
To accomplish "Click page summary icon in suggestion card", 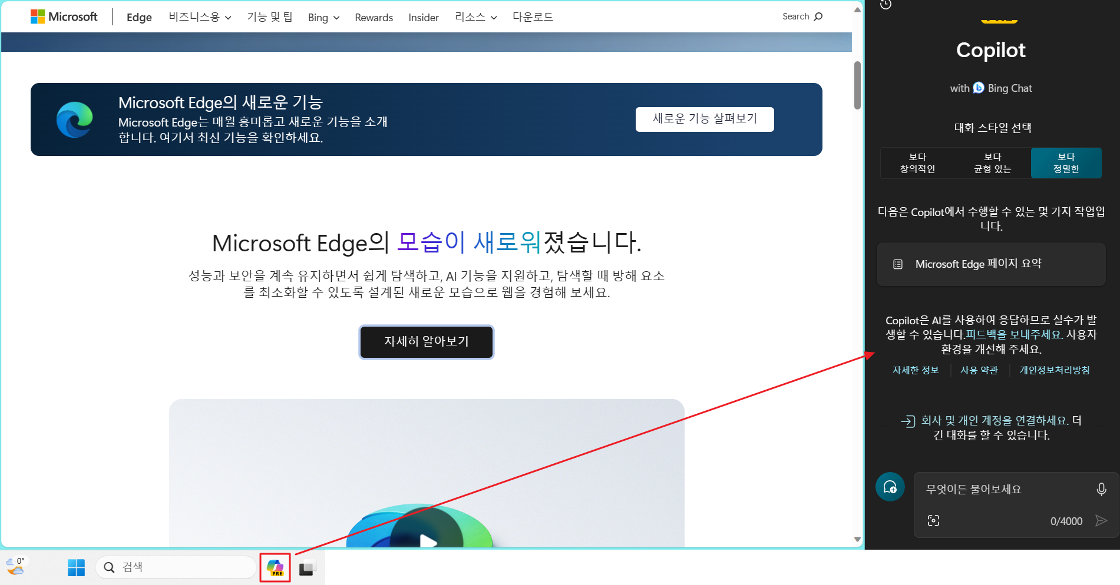I will (x=898, y=264).
